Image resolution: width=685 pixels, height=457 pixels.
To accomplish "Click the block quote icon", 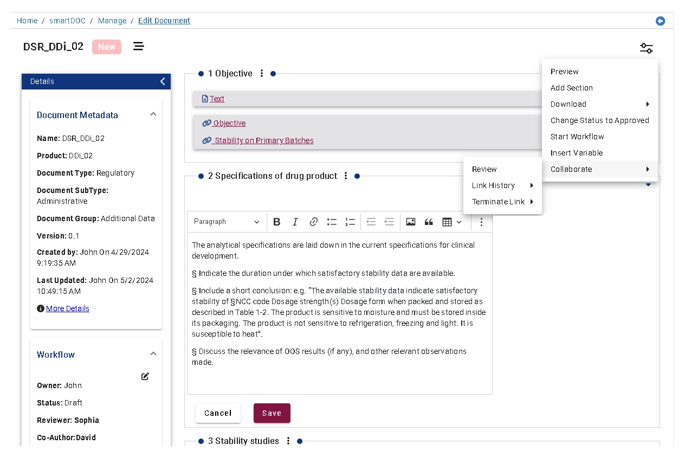I will [429, 222].
